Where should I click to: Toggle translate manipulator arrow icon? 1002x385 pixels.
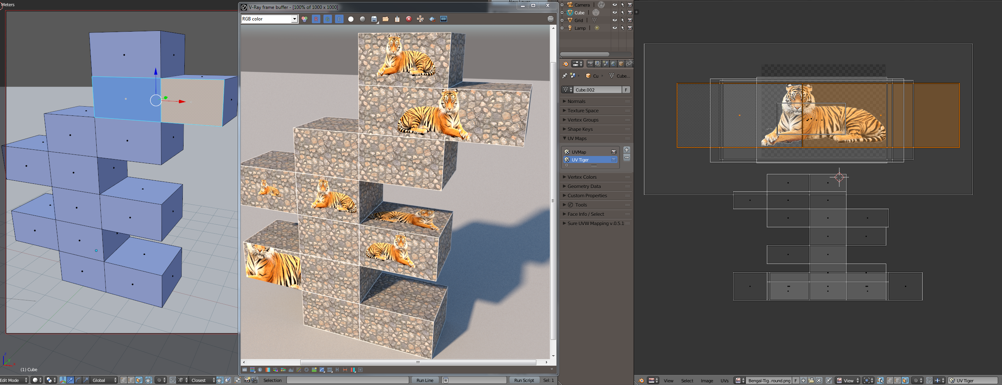(70, 380)
